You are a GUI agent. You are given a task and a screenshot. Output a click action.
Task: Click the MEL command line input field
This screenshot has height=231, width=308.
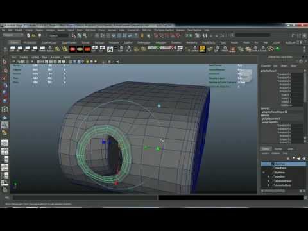click(85, 198)
